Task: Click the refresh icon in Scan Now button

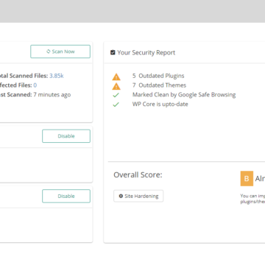Action: pyautogui.click(x=49, y=52)
